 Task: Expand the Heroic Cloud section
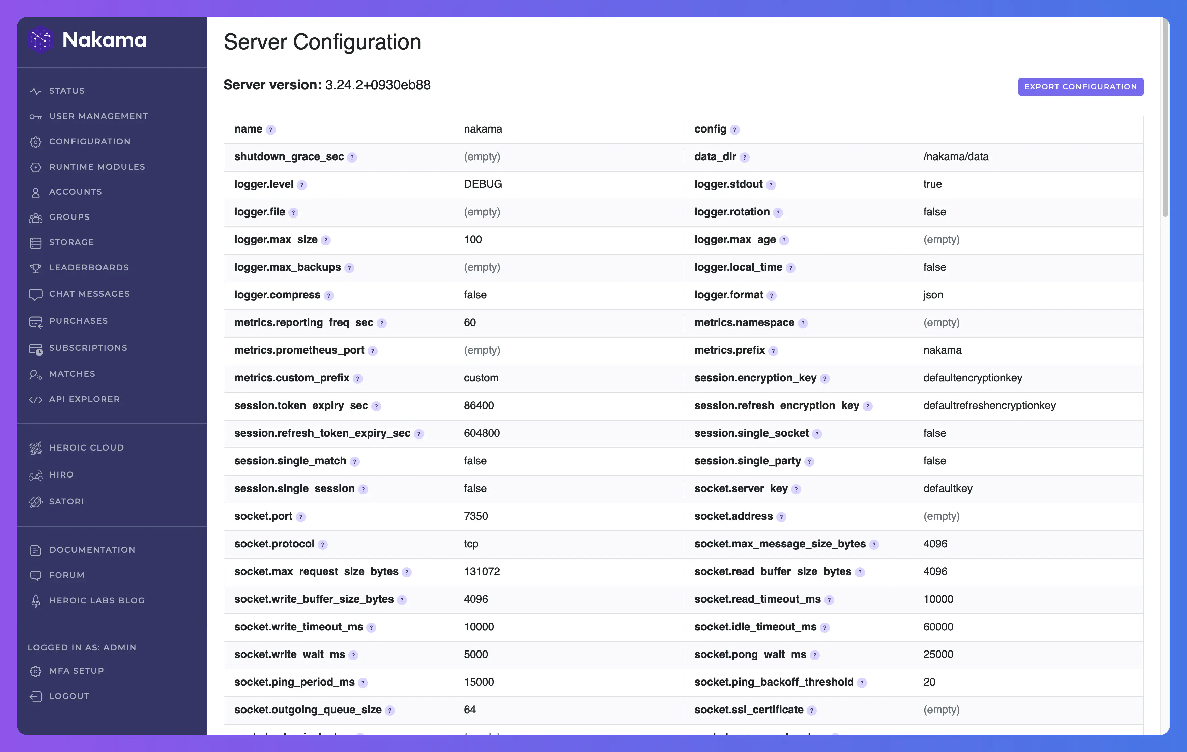pos(87,447)
